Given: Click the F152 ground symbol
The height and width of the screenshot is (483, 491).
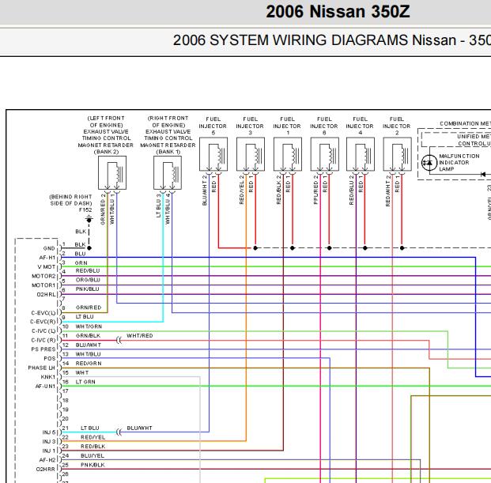Looking at the screenshot, I should coord(89,218).
